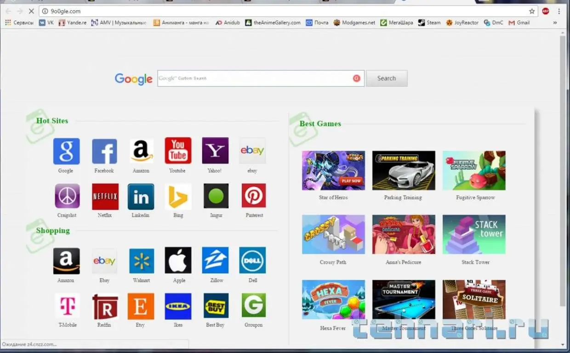Open the ebuy icon in Hot Sites

click(x=252, y=151)
